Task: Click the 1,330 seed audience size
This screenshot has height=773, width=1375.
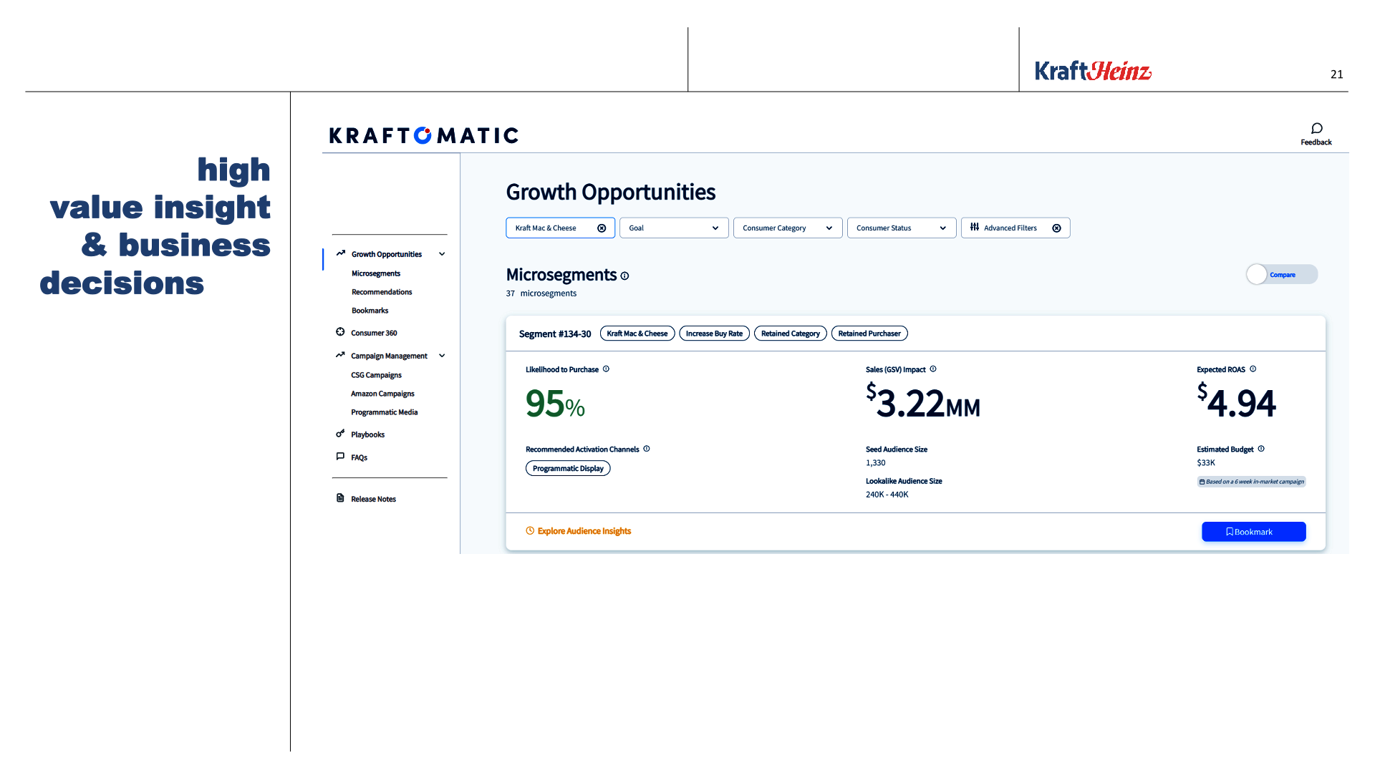Action: tap(875, 463)
